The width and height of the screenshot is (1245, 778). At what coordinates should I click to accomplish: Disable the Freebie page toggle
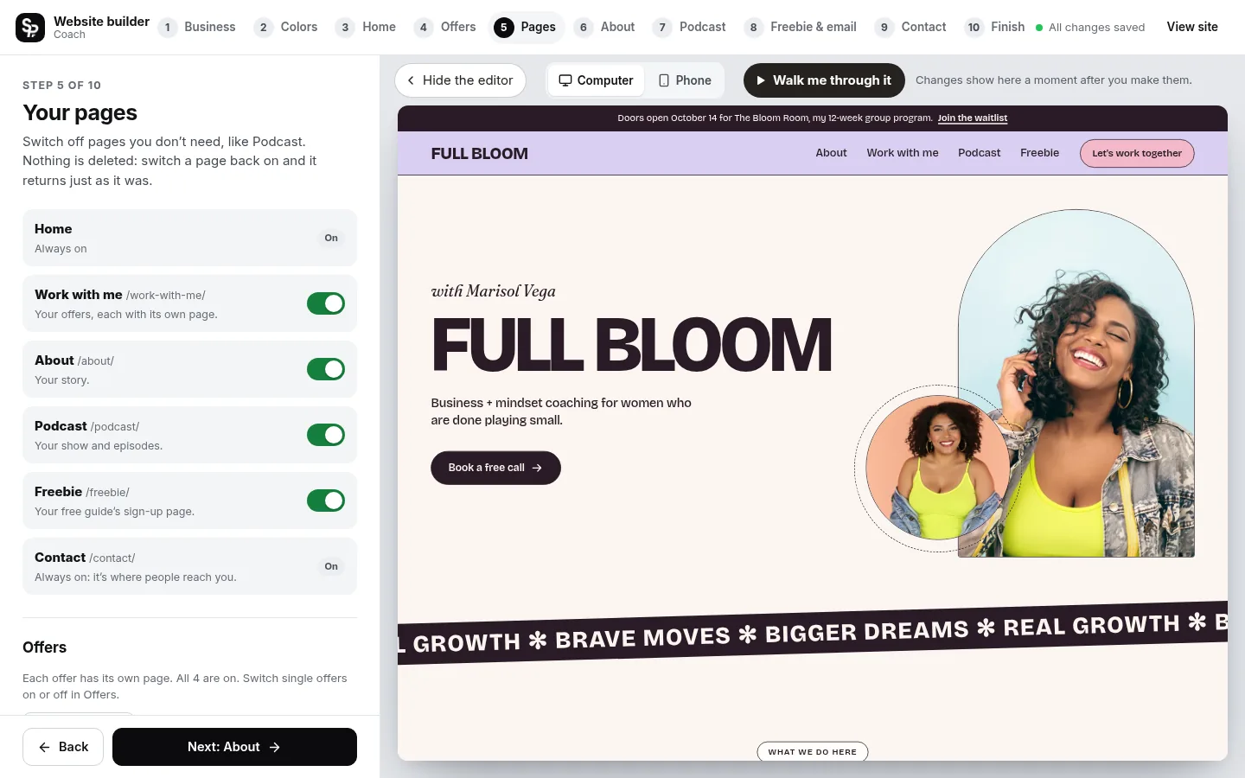click(x=326, y=501)
